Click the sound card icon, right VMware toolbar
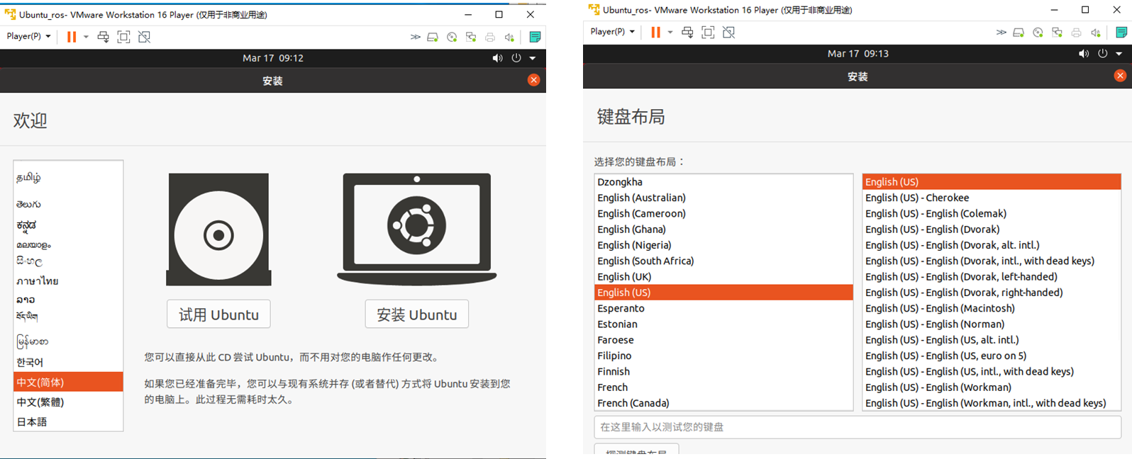The height and width of the screenshot is (459, 1132). tap(1095, 32)
